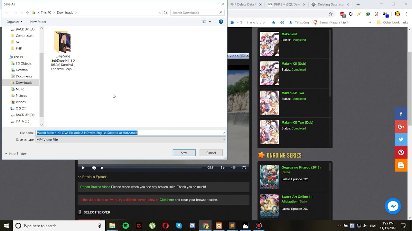Click the search magnifier in Search Downloads
The height and width of the screenshot is (231, 412).
tap(220, 13)
